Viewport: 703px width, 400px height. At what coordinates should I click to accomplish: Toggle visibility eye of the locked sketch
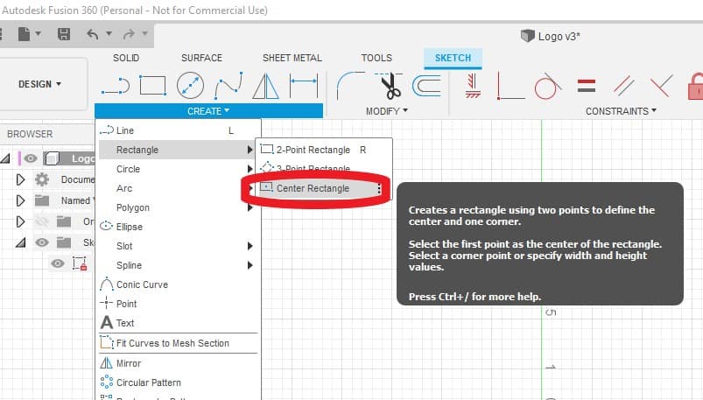(x=58, y=263)
